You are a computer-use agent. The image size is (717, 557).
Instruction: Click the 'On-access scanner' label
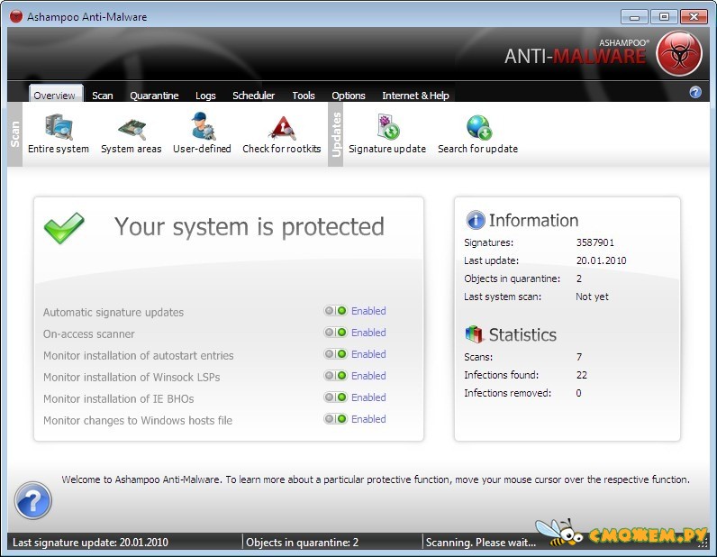coord(88,334)
